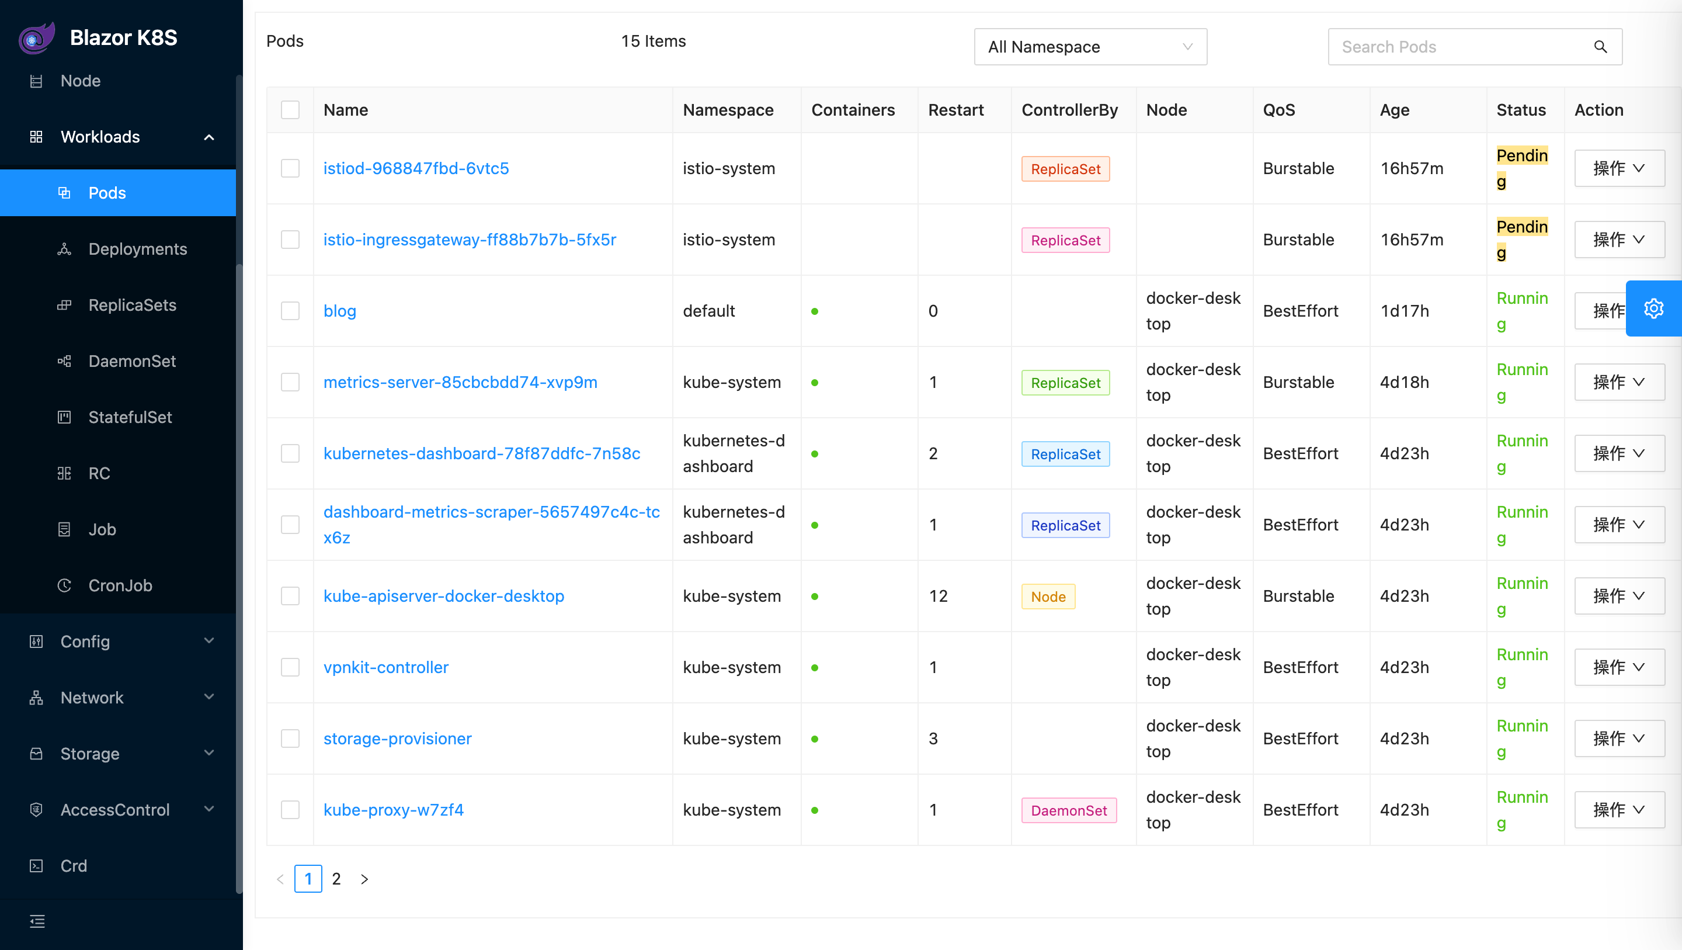
Task: Open the metrics-server-85cbcbdd74-xvp9m pod link
Action: click(x=460, y=382)
